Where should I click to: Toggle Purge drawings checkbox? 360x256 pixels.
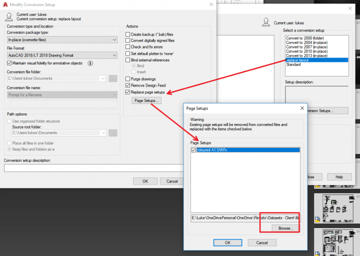click(127, 79)
